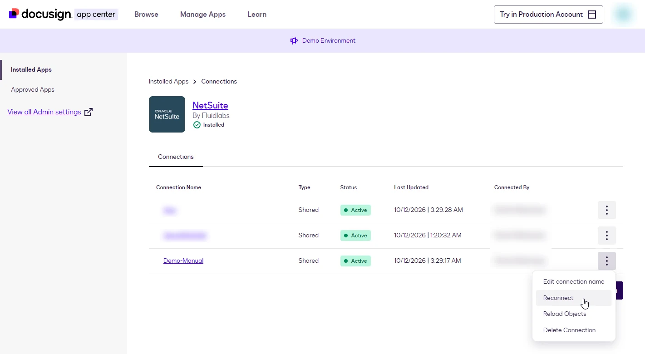Select Reconnect in the context menu
This screenshot has height=354, width=645.
(574, 298)
